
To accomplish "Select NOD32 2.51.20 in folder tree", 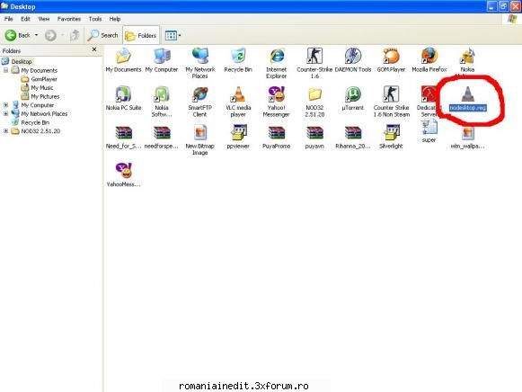I will click(x=40, y=131).
